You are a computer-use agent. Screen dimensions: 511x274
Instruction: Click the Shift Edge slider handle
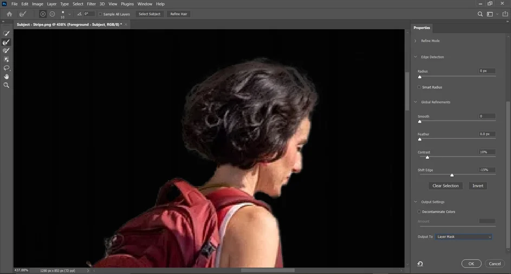pyautogui.click(x=452, y=175)
